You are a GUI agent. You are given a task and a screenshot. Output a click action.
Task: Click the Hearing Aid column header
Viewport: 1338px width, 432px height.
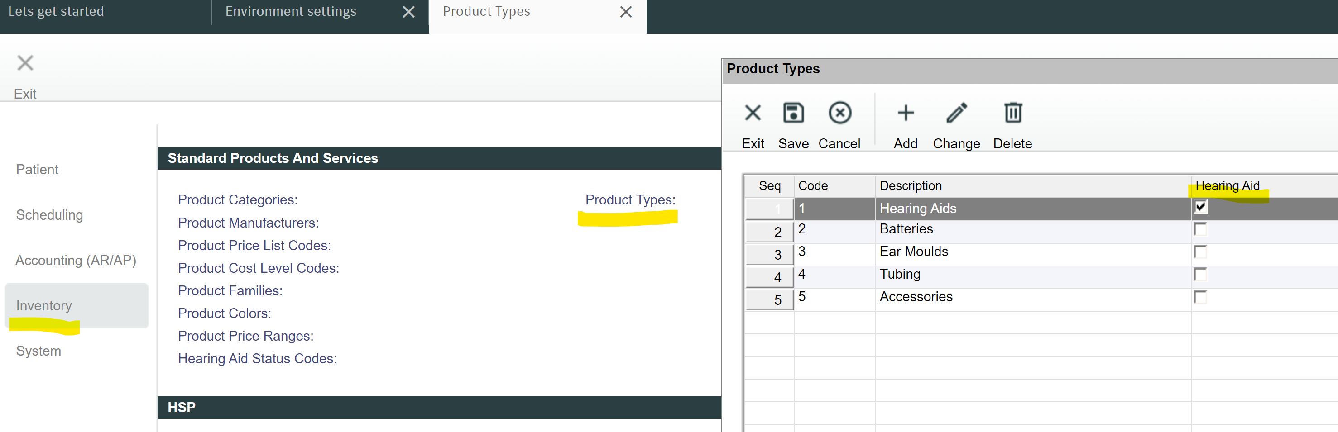point(1264,185)
